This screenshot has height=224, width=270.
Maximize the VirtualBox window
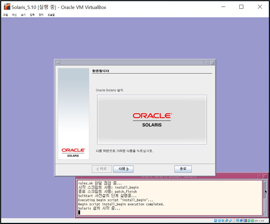tap(241, 7)
